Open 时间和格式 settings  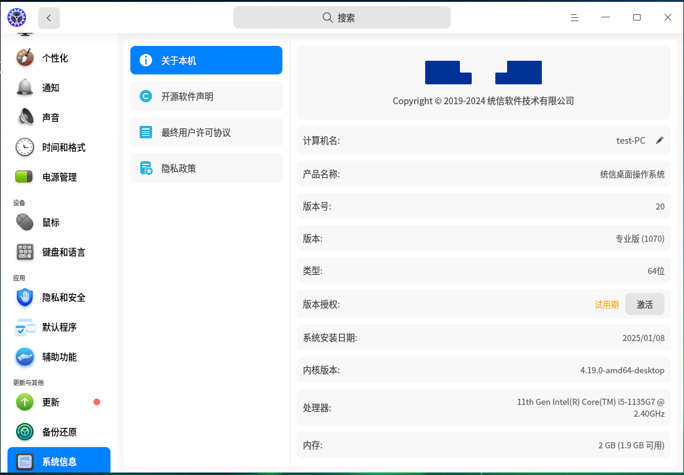click(59, 148)
